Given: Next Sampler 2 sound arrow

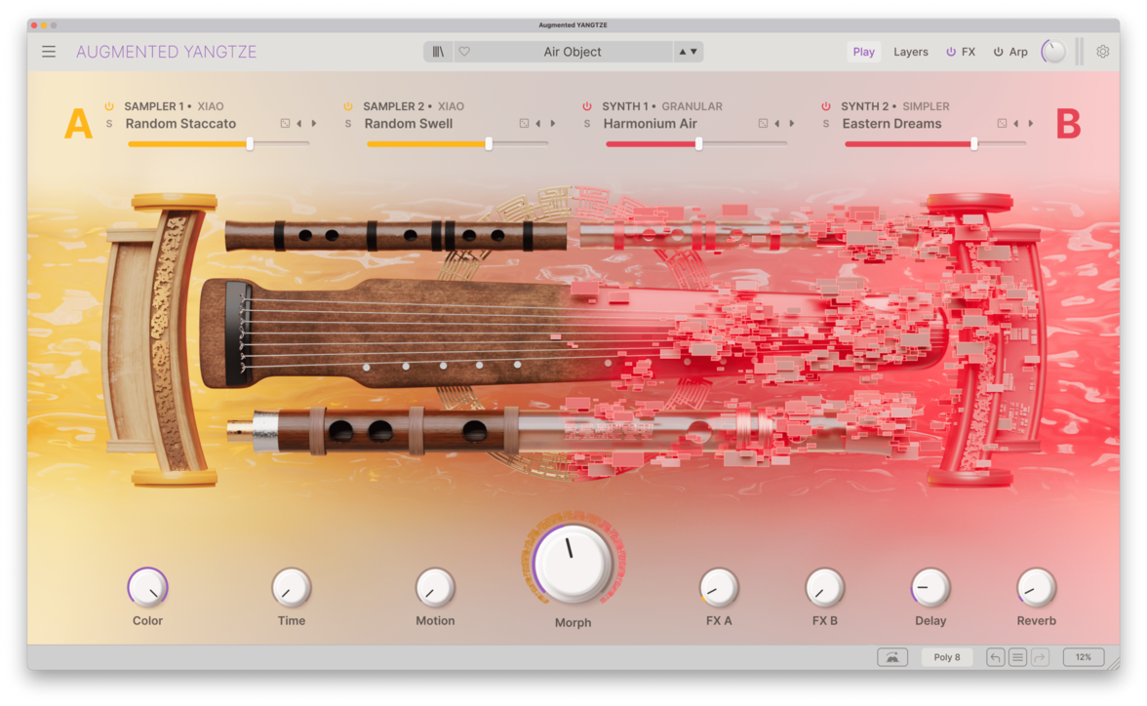Looking at the screenshot, I should point(553,124).
